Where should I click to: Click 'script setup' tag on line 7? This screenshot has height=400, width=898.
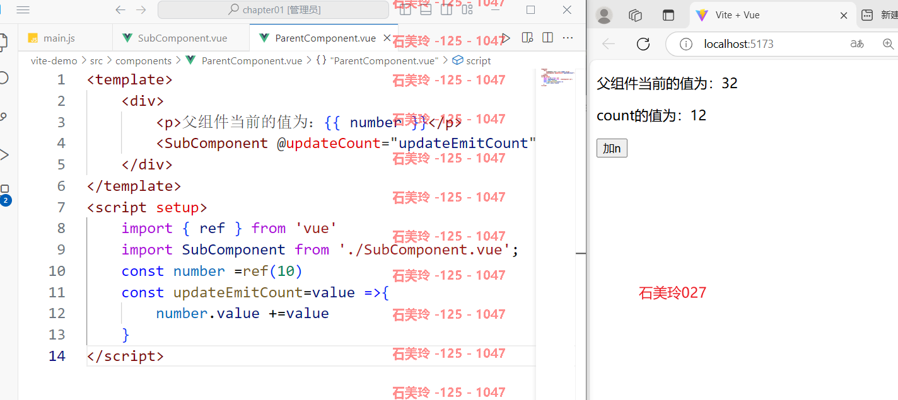point(147,207)
